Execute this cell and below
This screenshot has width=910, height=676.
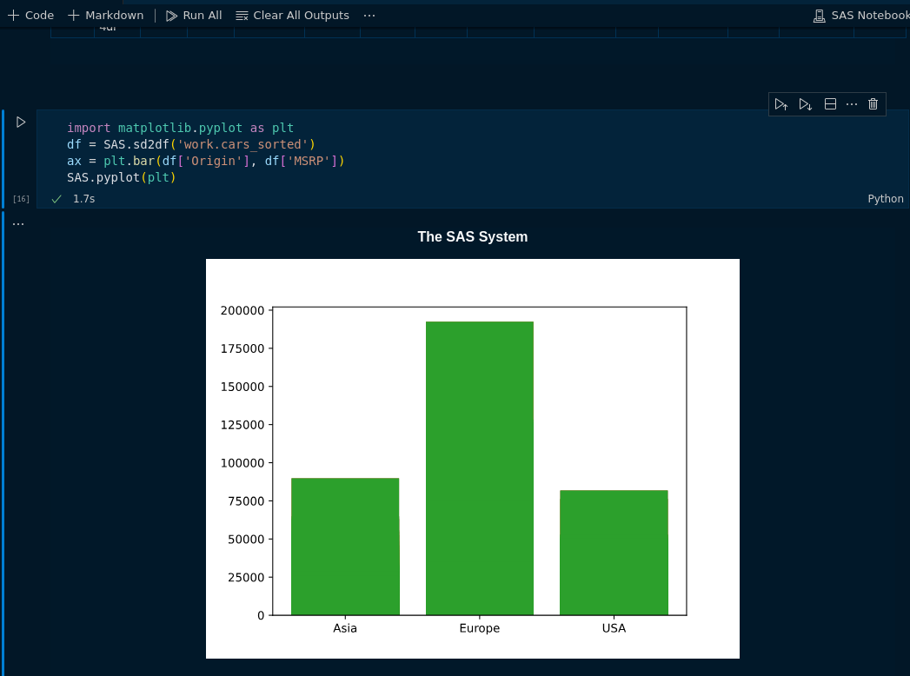pyautogui.click(x=805, y=103)
